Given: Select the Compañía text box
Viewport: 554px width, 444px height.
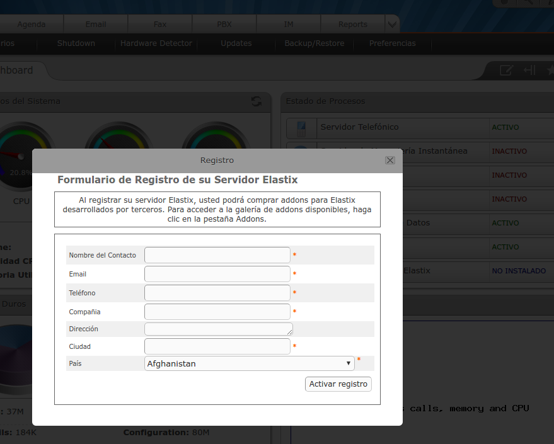Looking at the screenshot, I should click(217, 312).
